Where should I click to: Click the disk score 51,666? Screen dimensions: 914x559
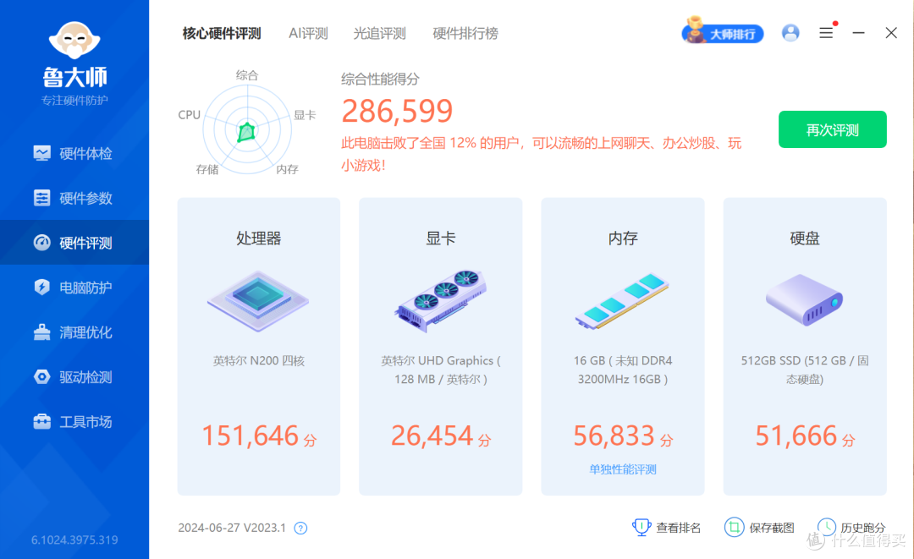click(796, 436)
